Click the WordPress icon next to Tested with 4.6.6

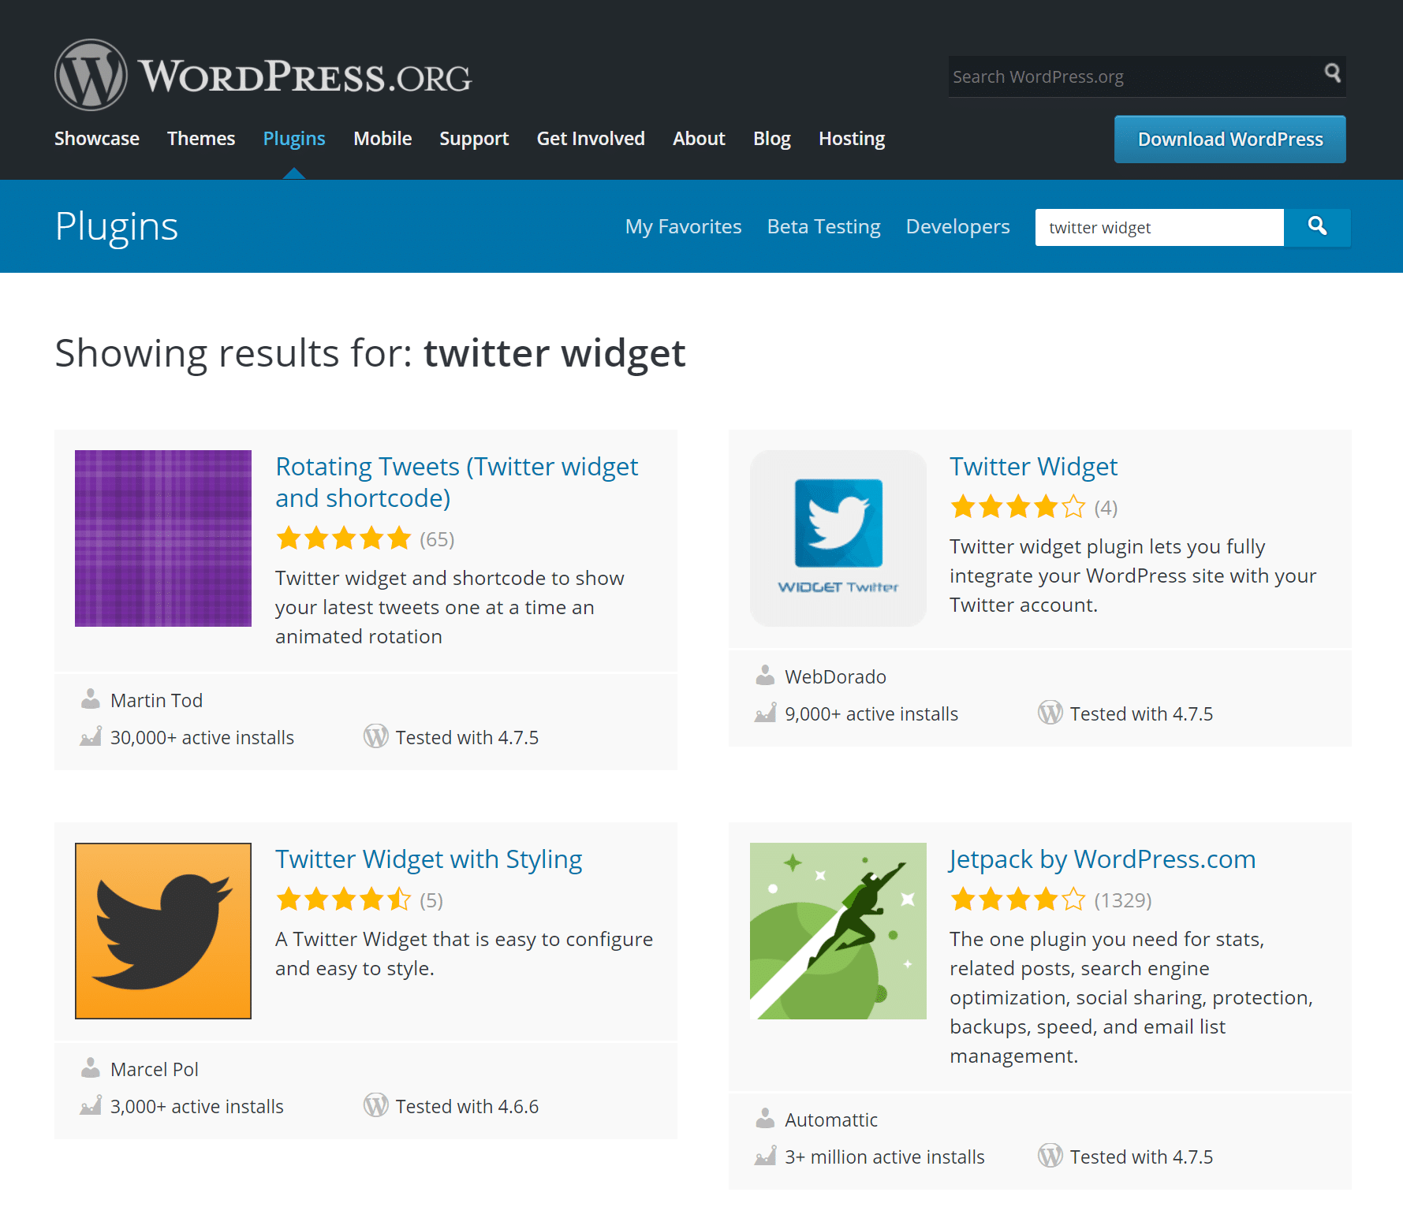[x=375, y=1105]
